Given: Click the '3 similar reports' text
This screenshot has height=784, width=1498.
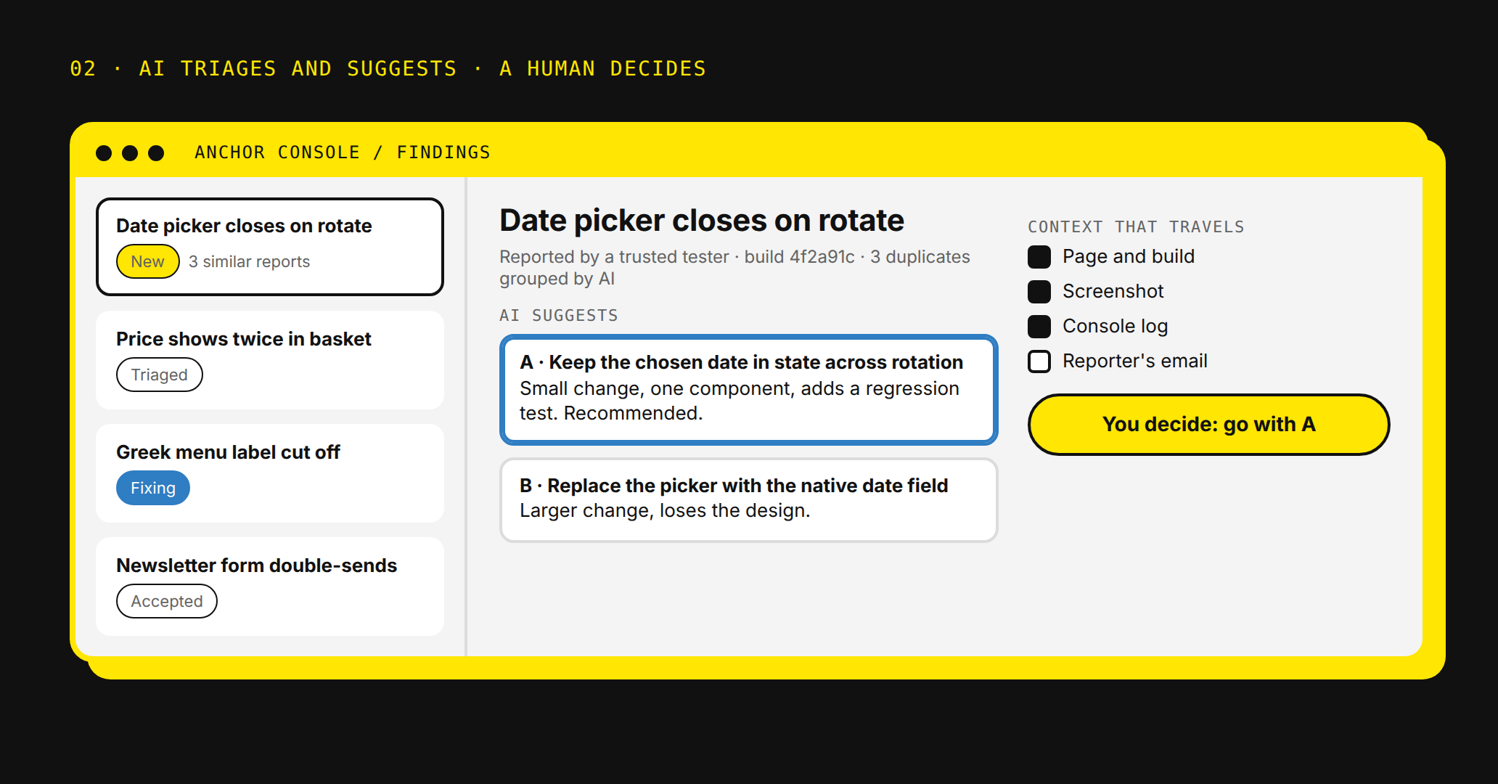Looking at the screenshot, I should [249, 261].
